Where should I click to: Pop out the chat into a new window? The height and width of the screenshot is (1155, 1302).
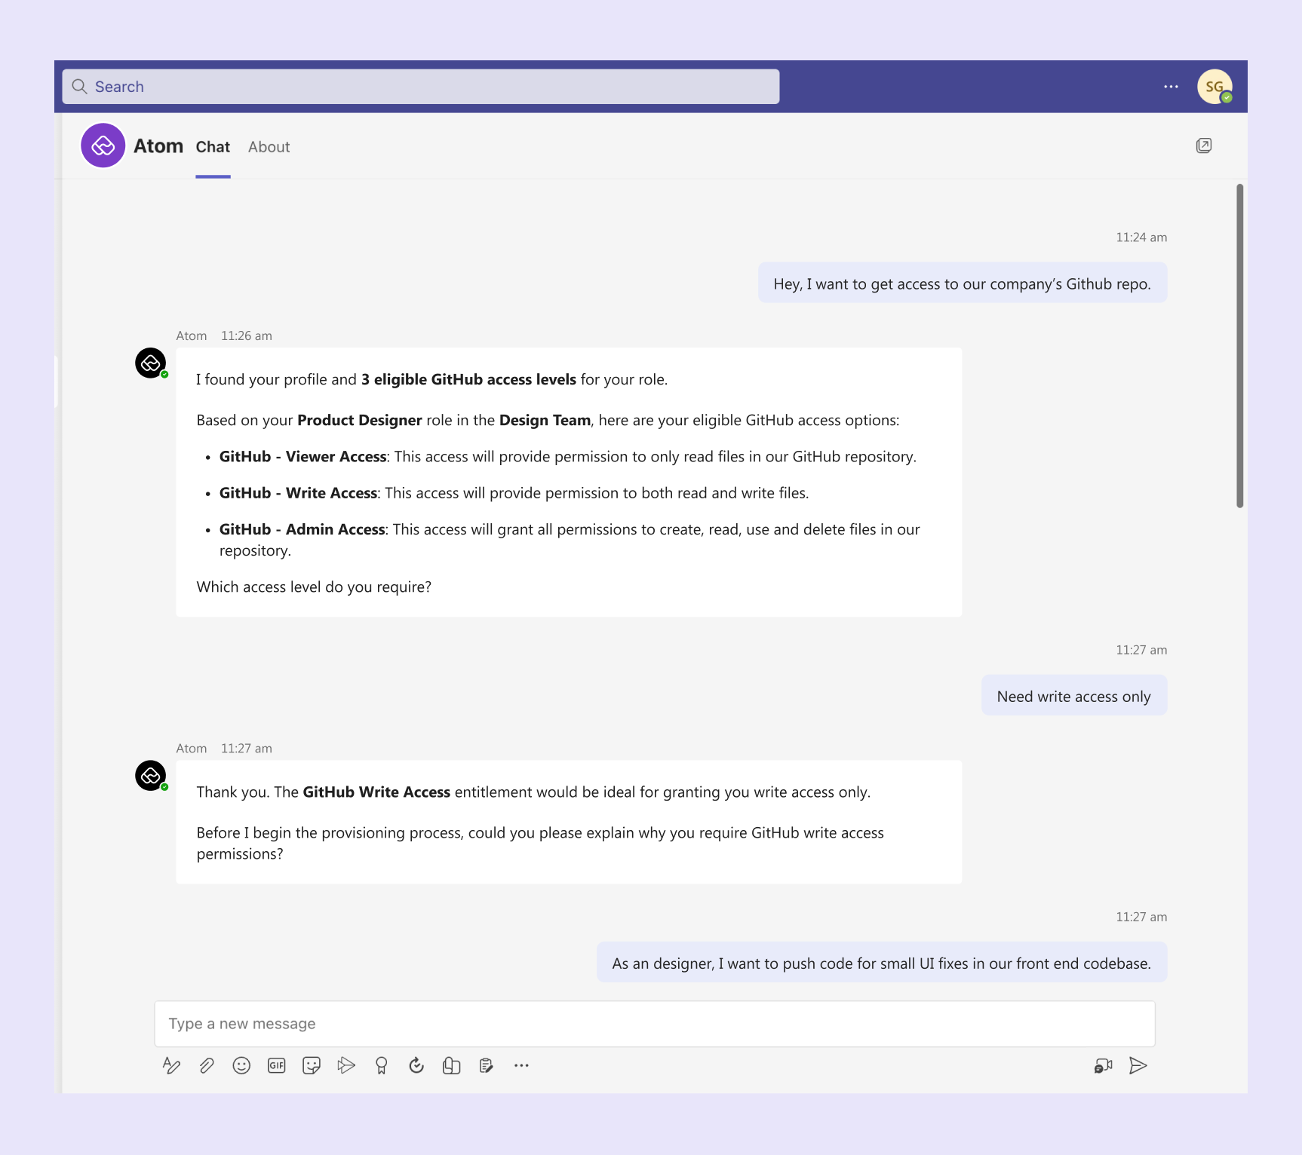1204,145
